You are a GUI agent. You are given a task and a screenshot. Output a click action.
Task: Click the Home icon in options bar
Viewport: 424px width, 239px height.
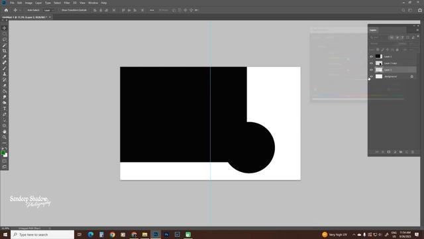pyautogui.click(x=6, y=10)
